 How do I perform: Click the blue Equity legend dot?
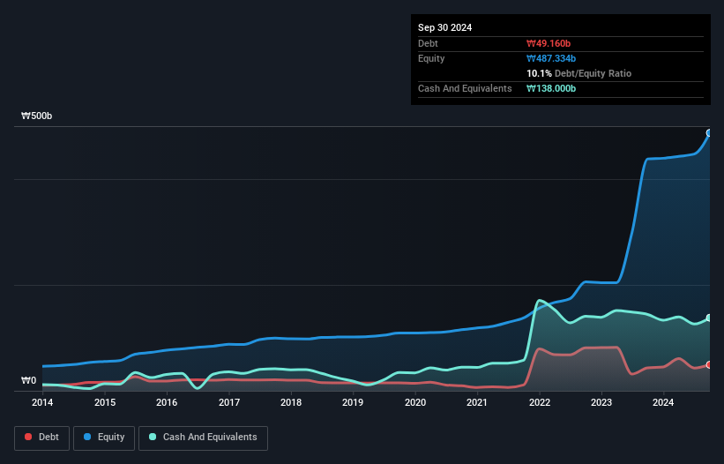(x=87, y=437)
